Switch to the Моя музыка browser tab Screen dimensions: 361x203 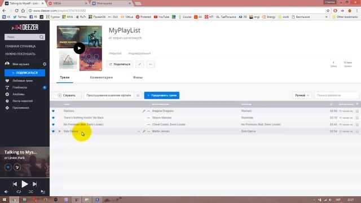(111, 3)
